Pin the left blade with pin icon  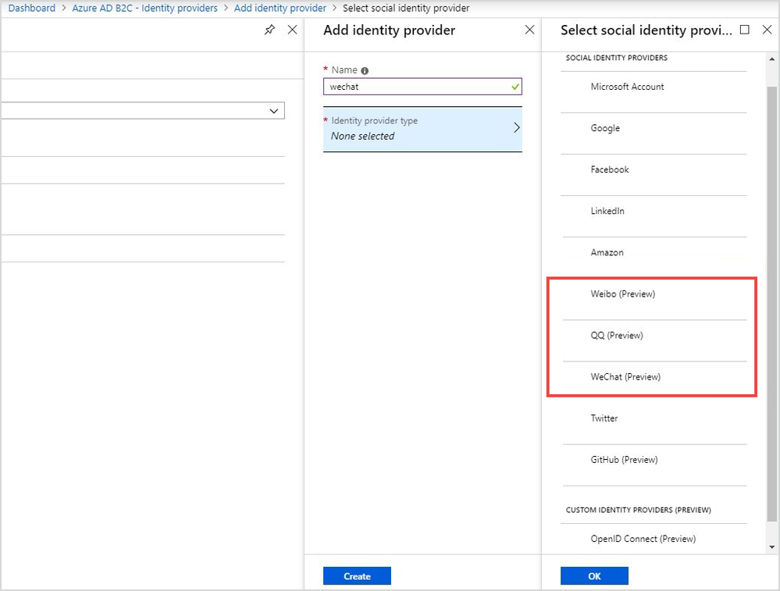[269, 30]
